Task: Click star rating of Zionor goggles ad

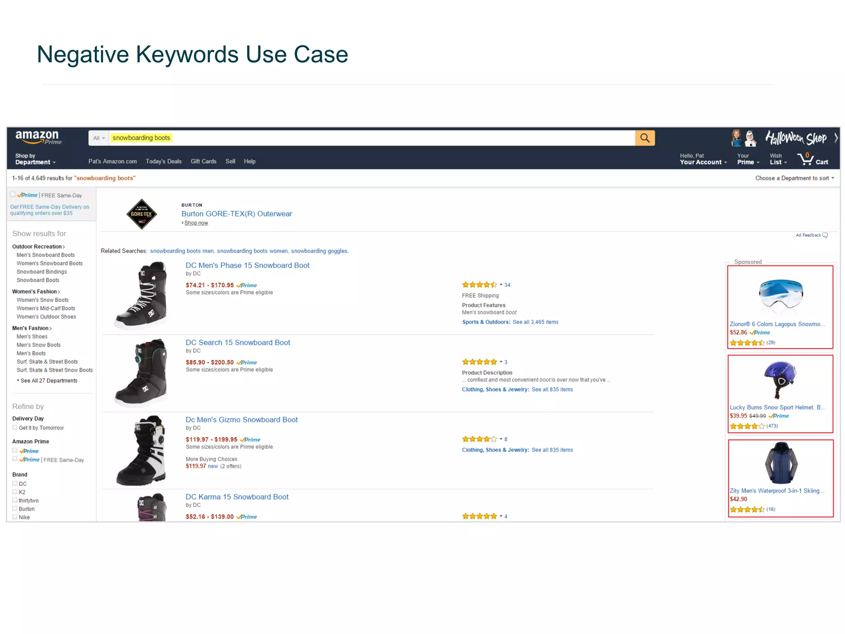Action: pyautogui.click(x=747, y=343)
